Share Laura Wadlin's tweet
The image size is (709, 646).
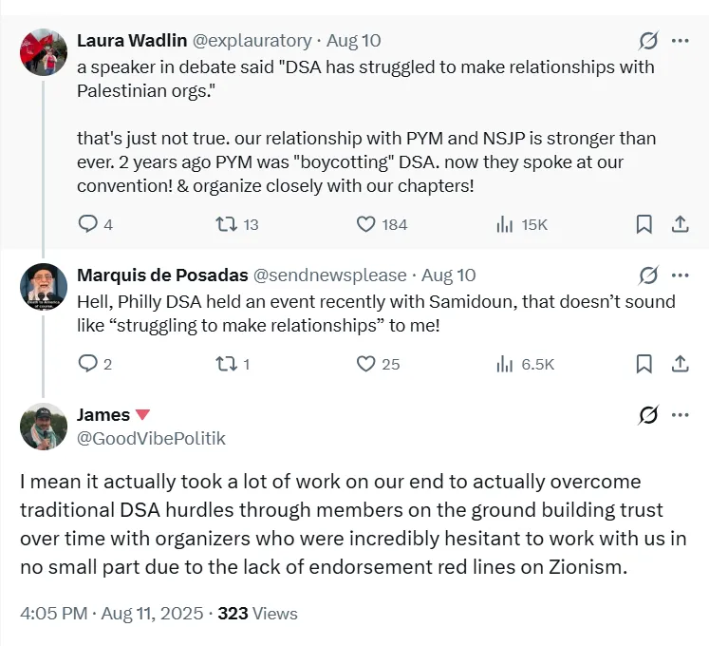point(680,224)
